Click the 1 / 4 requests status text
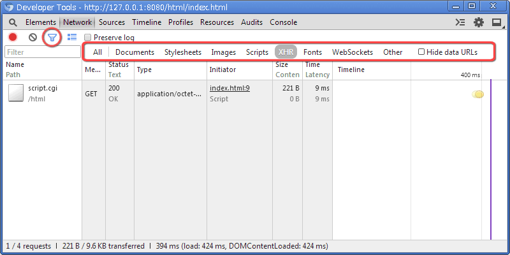 click(29, 246)
